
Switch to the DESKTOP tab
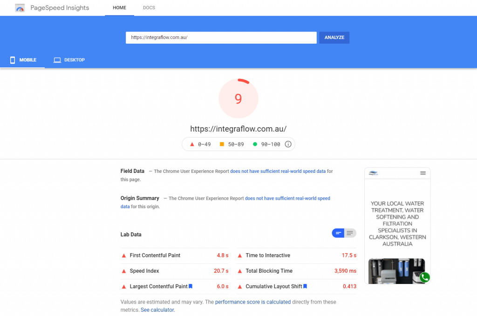coord(69,59)
